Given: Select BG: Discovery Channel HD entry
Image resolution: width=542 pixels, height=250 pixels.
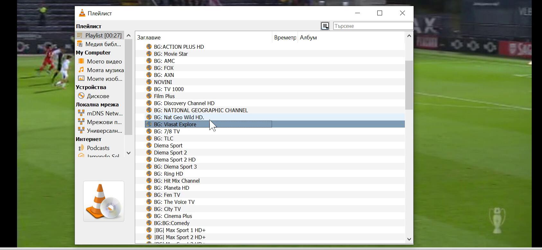Looking at the screenshot, I should coord(184,103).
